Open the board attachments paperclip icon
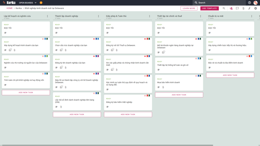The width and height of the screenshot is (260, 146). pyautogui.click(x=243, y=8)
